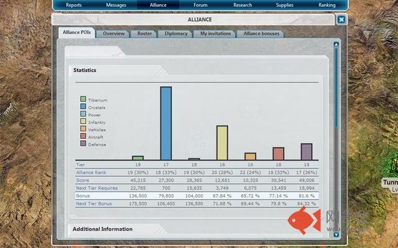Click the Crystals legend color swatch
Viewport: 398px width, 248px height.
(x=83, y=106)
